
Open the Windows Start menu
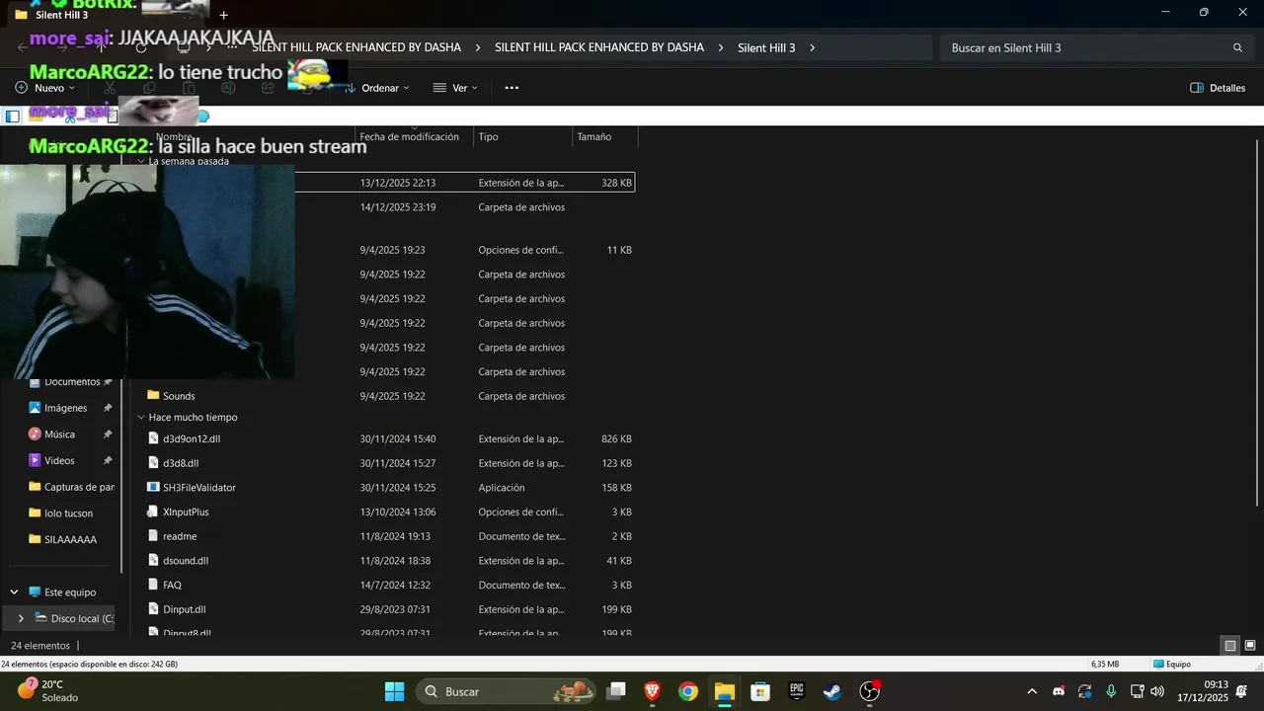coord(394,691)
